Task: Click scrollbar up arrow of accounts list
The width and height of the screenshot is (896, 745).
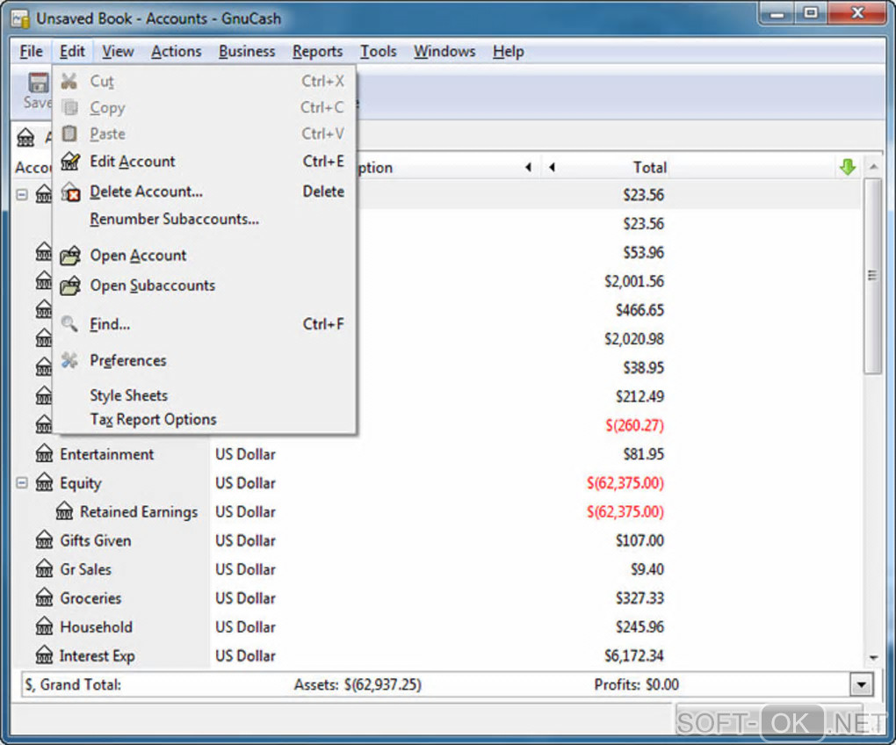Action: (x=873, y=167)
